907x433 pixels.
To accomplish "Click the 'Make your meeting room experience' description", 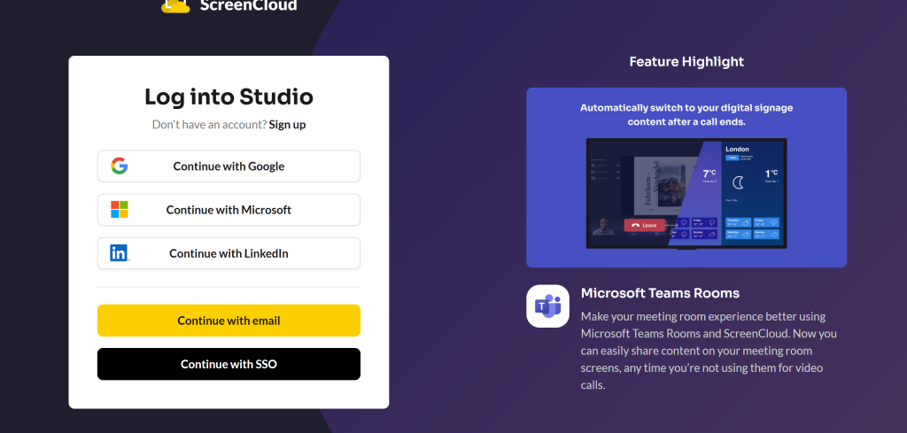I will pos(709,351).
